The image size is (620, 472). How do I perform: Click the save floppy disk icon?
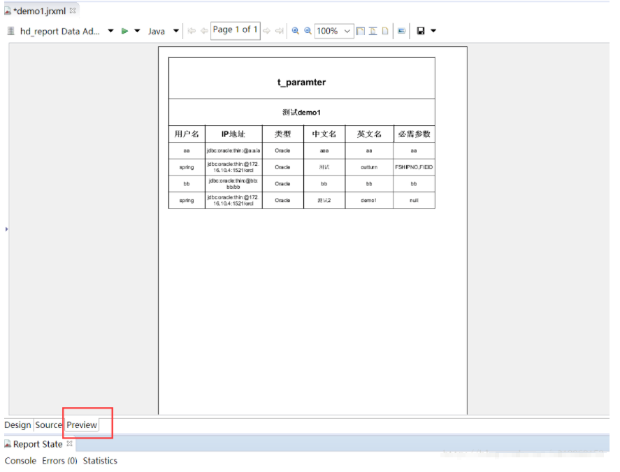(x=421, y=31)
